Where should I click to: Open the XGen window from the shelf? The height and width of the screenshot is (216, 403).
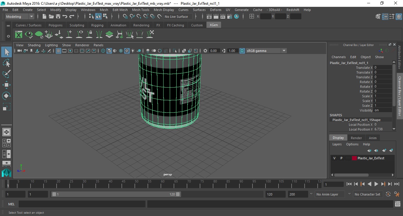coord(19,35)
